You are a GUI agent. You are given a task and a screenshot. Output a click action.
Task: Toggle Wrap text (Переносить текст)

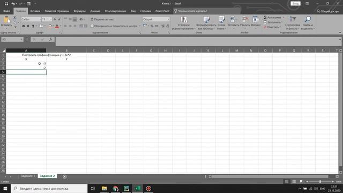[x=102, y=19]
